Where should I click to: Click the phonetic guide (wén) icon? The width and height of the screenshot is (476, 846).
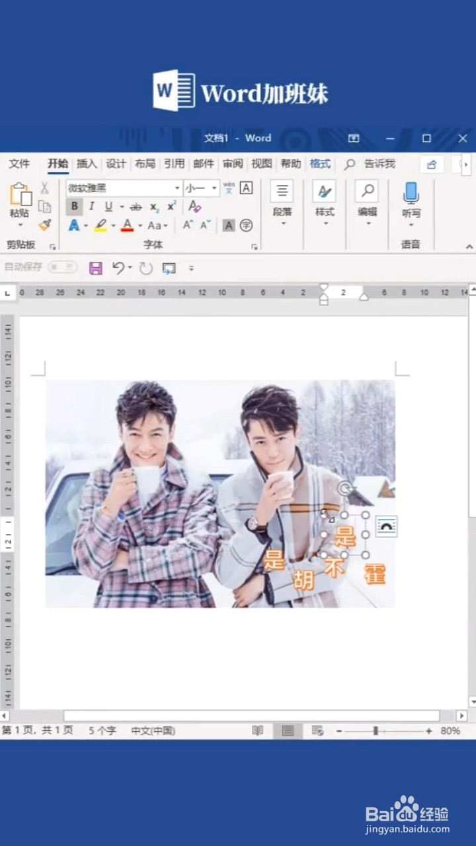(x=229, y=188)
